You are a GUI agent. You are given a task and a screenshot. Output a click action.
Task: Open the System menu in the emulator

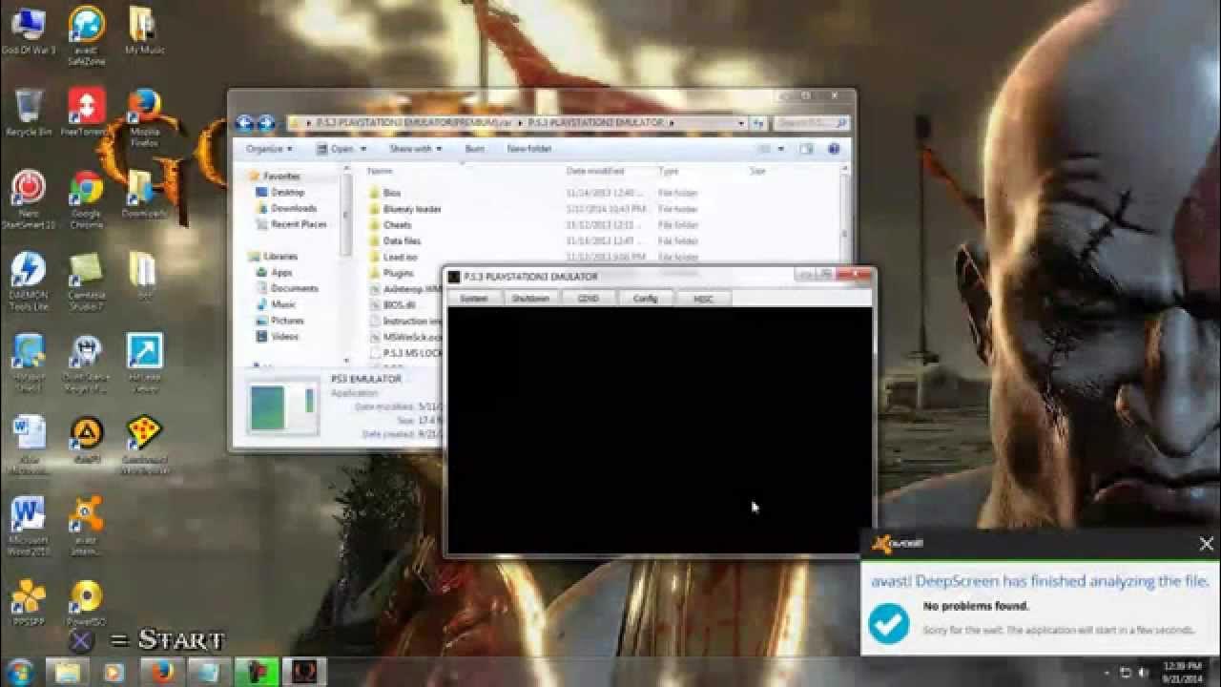coord(473,299)
